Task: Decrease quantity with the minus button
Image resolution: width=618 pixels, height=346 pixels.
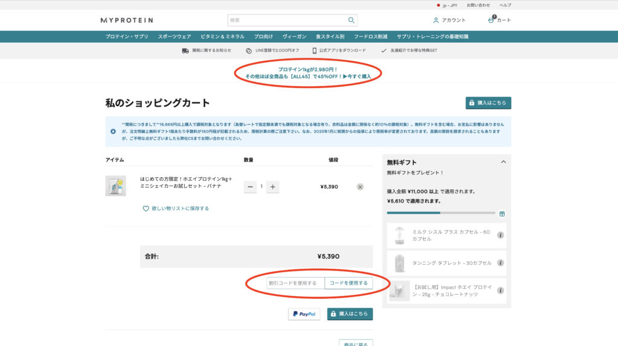Action: [x=250, y=187]
